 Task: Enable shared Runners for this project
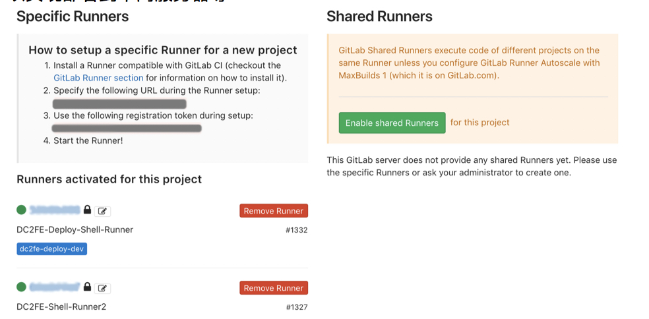pos(392,123)
